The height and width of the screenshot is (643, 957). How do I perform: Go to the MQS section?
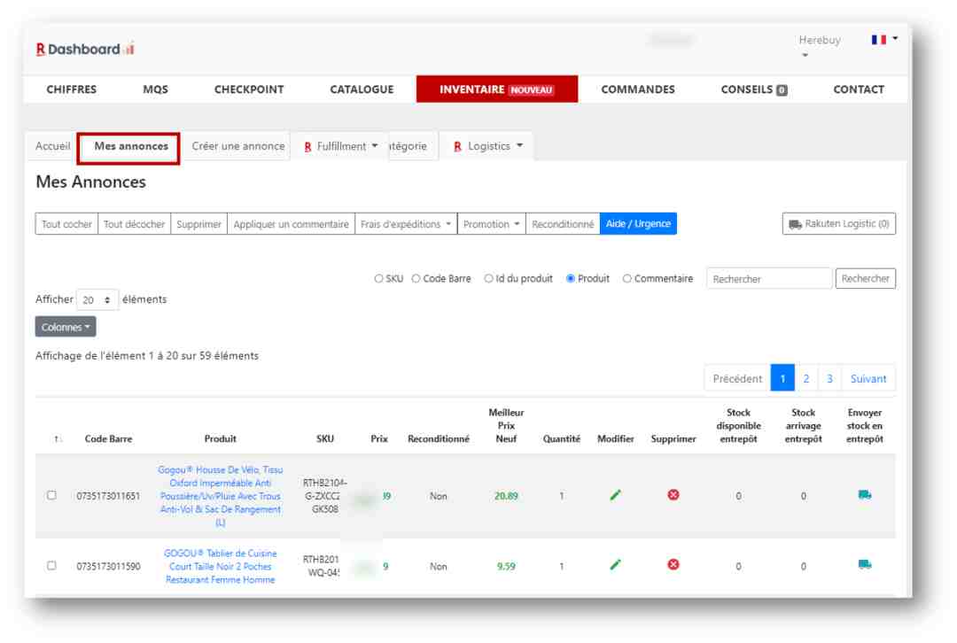(x=155, y=89)
